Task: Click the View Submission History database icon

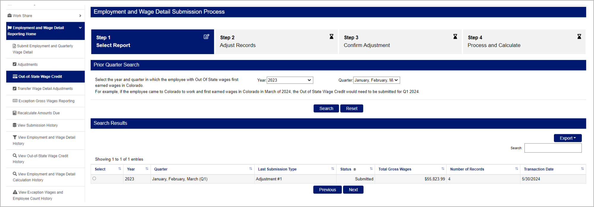Action: [x=15, y=125]
